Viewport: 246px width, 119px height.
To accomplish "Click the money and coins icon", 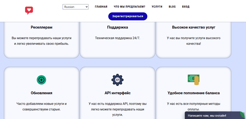I will tap(194, 80).
